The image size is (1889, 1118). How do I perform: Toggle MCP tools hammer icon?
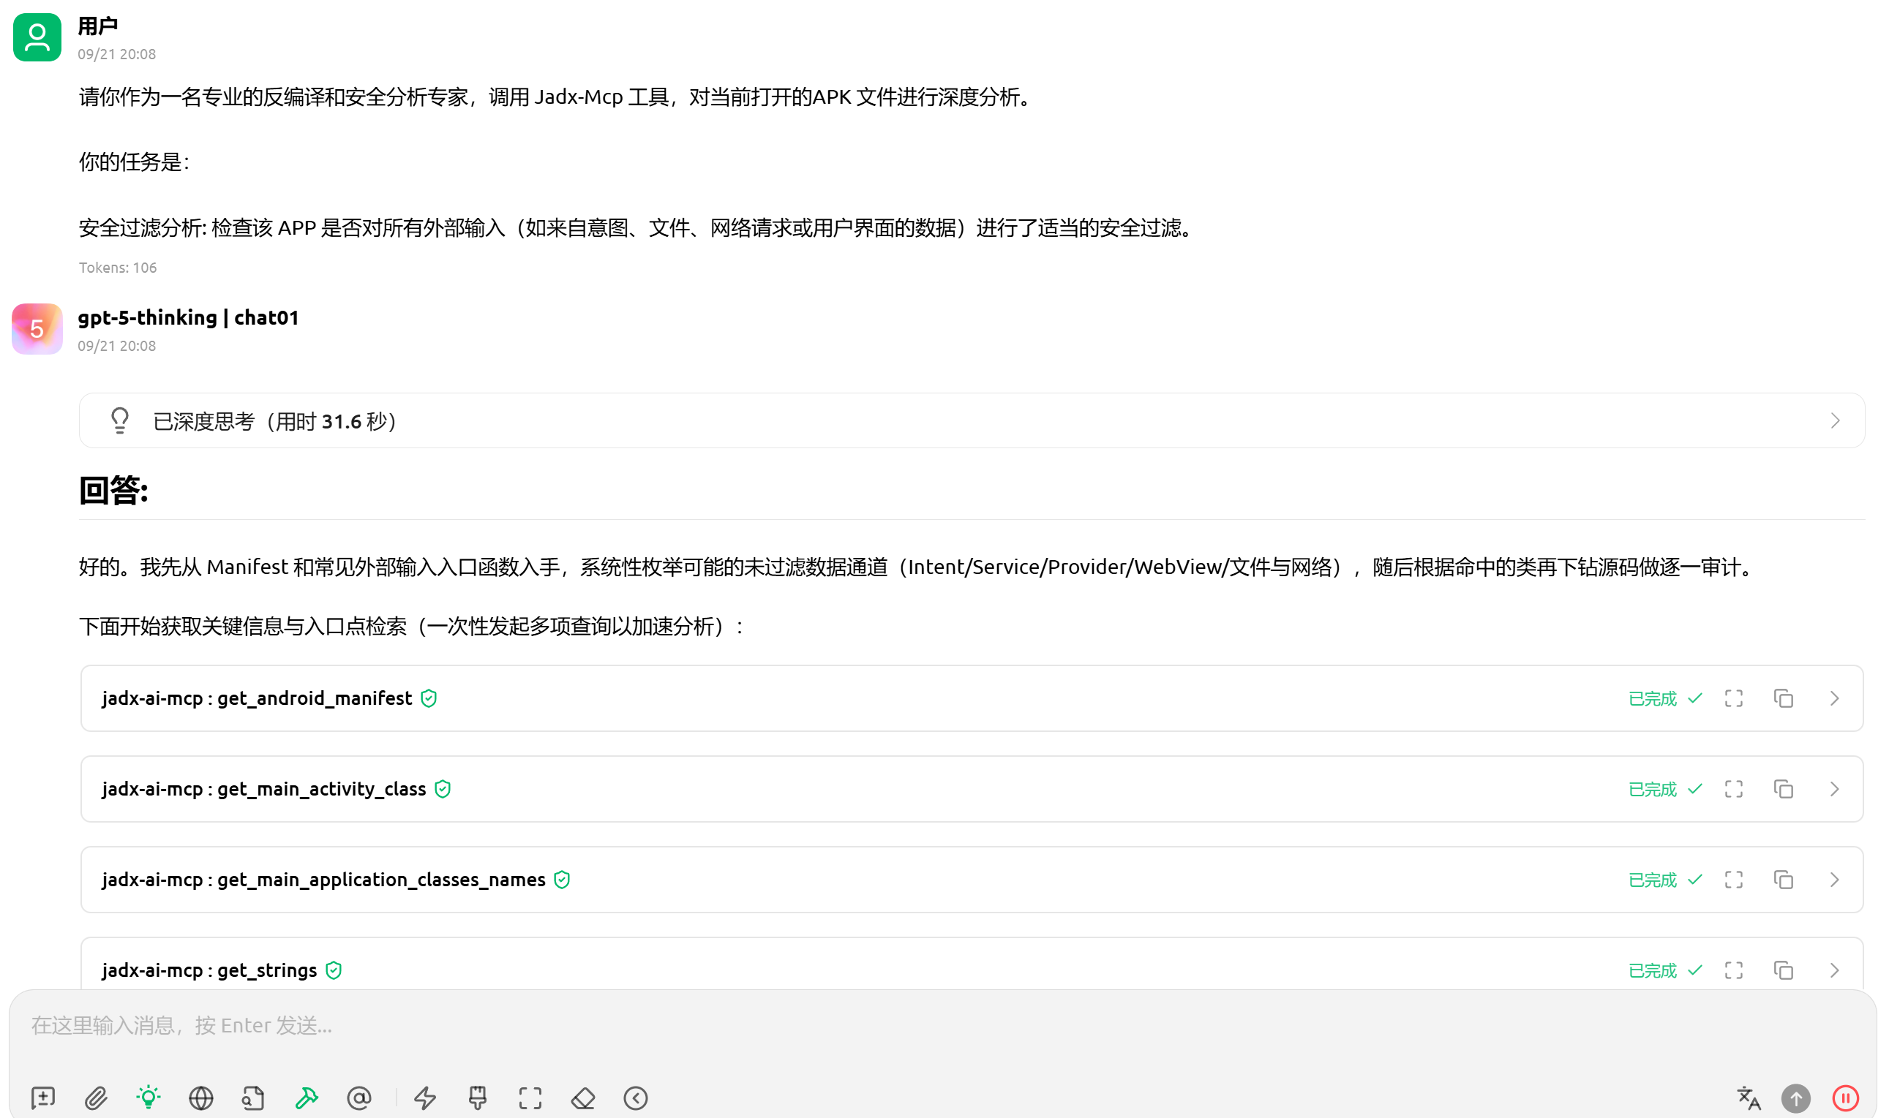tap(306, 1098)
